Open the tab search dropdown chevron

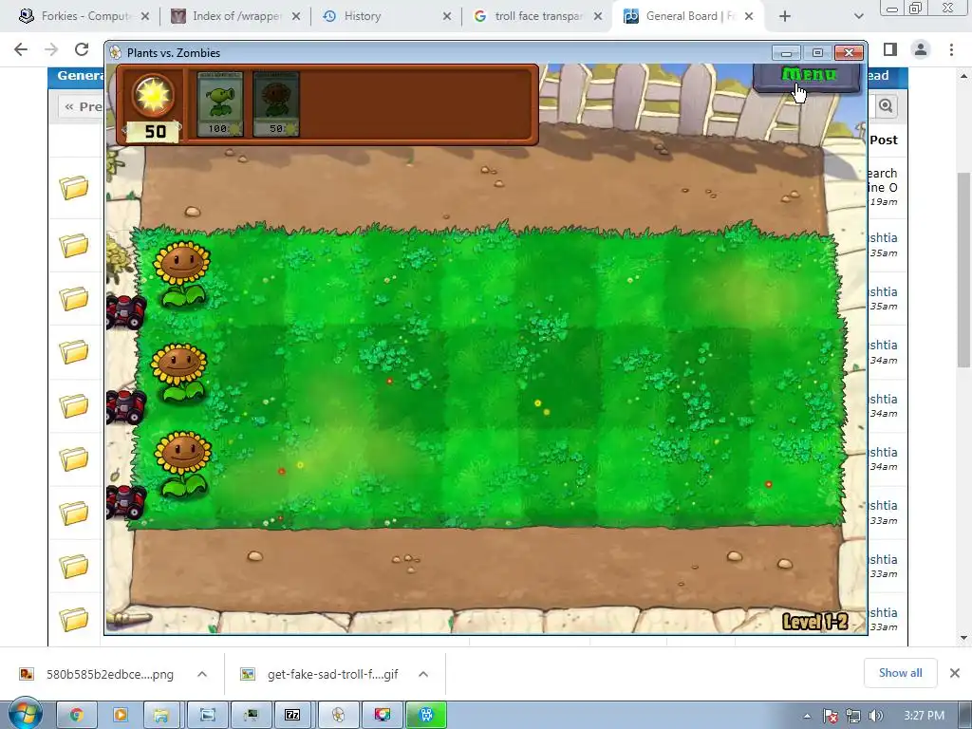click(858, 17)
